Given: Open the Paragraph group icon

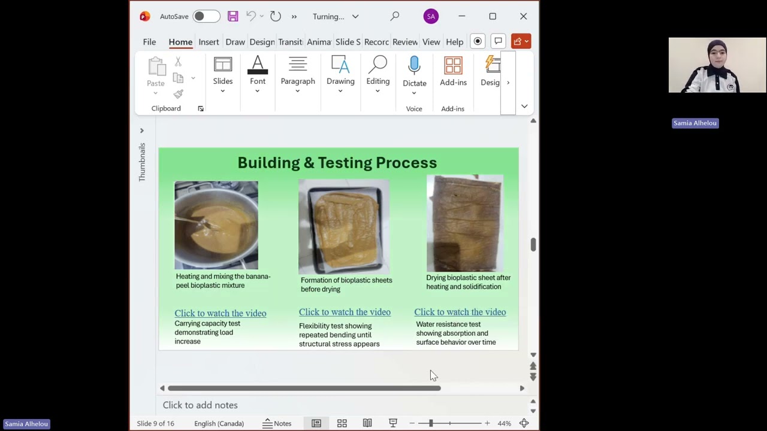Looking at the screenshot, I should tap(298, 65).
